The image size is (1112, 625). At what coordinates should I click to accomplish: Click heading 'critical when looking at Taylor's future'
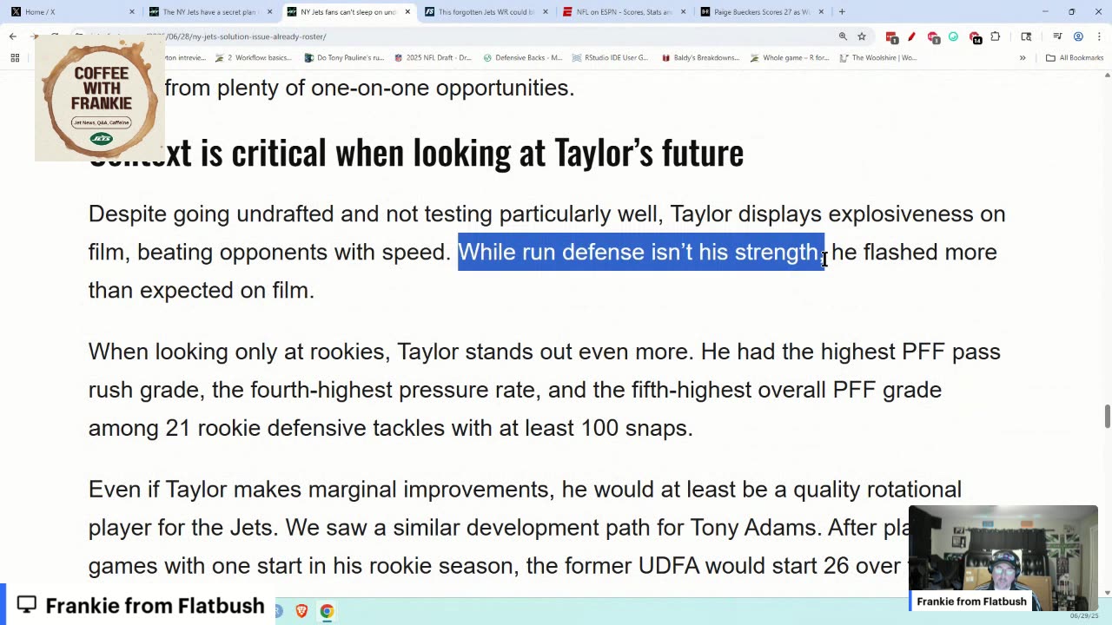click(487, 153)
